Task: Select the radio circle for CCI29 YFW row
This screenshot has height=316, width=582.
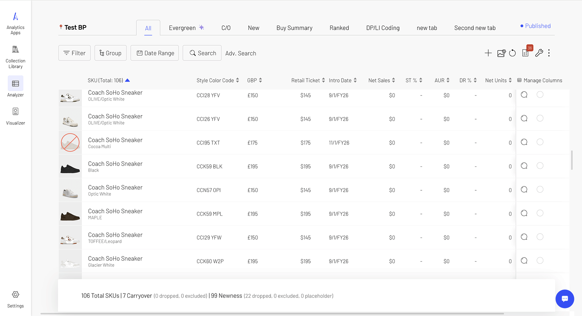Action: tap(540, 237)
